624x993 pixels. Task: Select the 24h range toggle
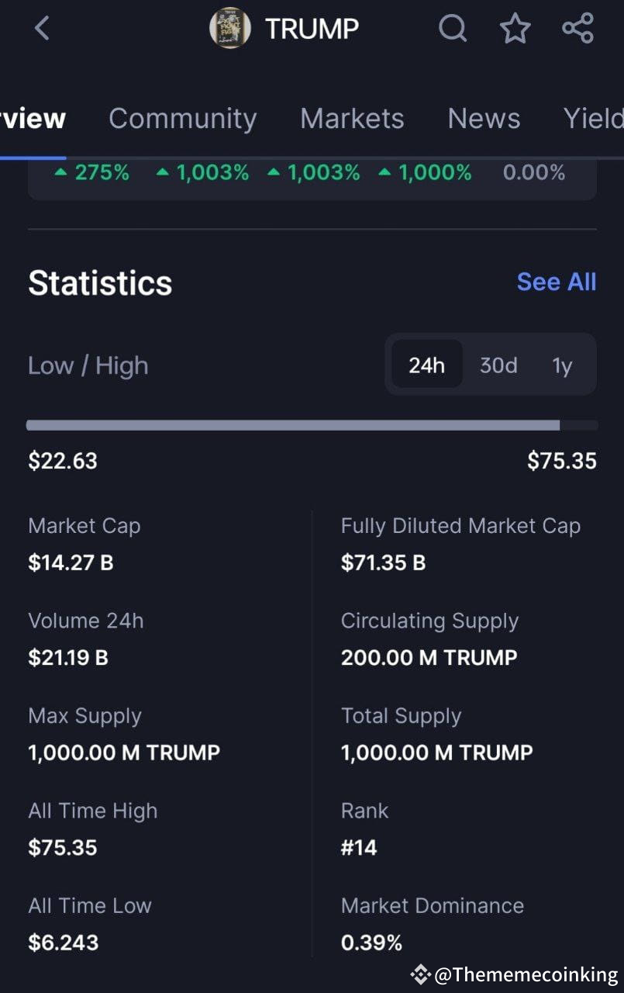427,365
